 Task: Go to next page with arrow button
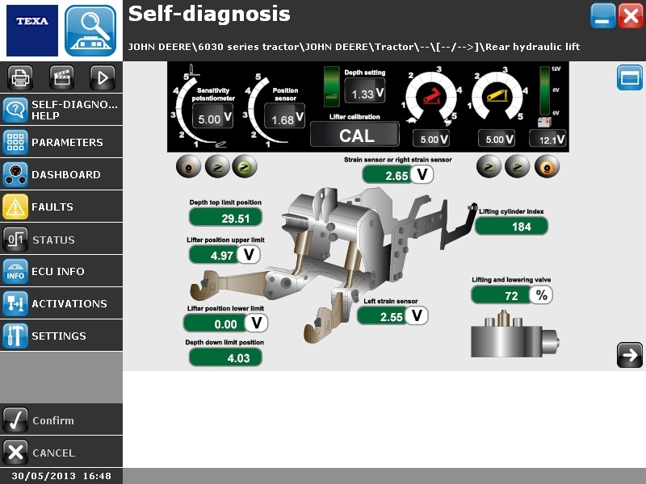629,355
